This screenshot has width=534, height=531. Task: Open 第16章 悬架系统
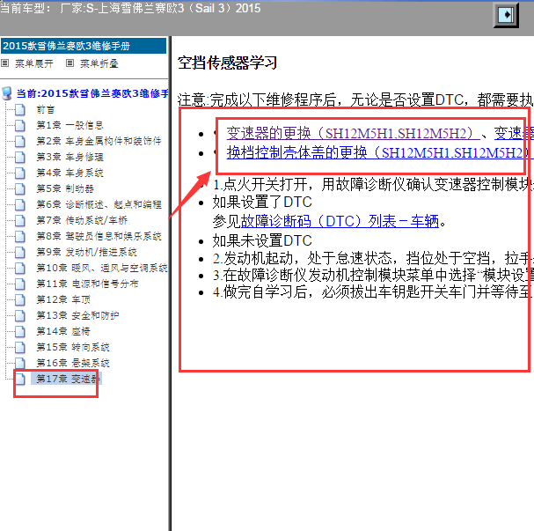pos(73,363)
